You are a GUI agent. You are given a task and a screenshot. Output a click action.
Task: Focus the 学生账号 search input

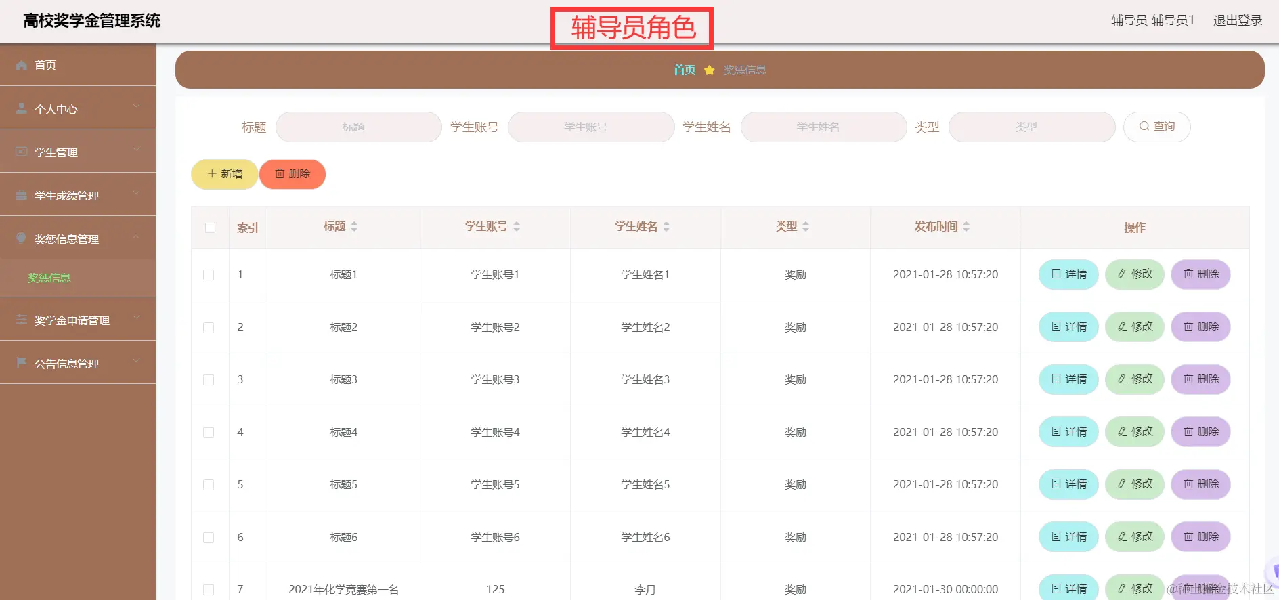pyautogui.click(x=591, y=127)
